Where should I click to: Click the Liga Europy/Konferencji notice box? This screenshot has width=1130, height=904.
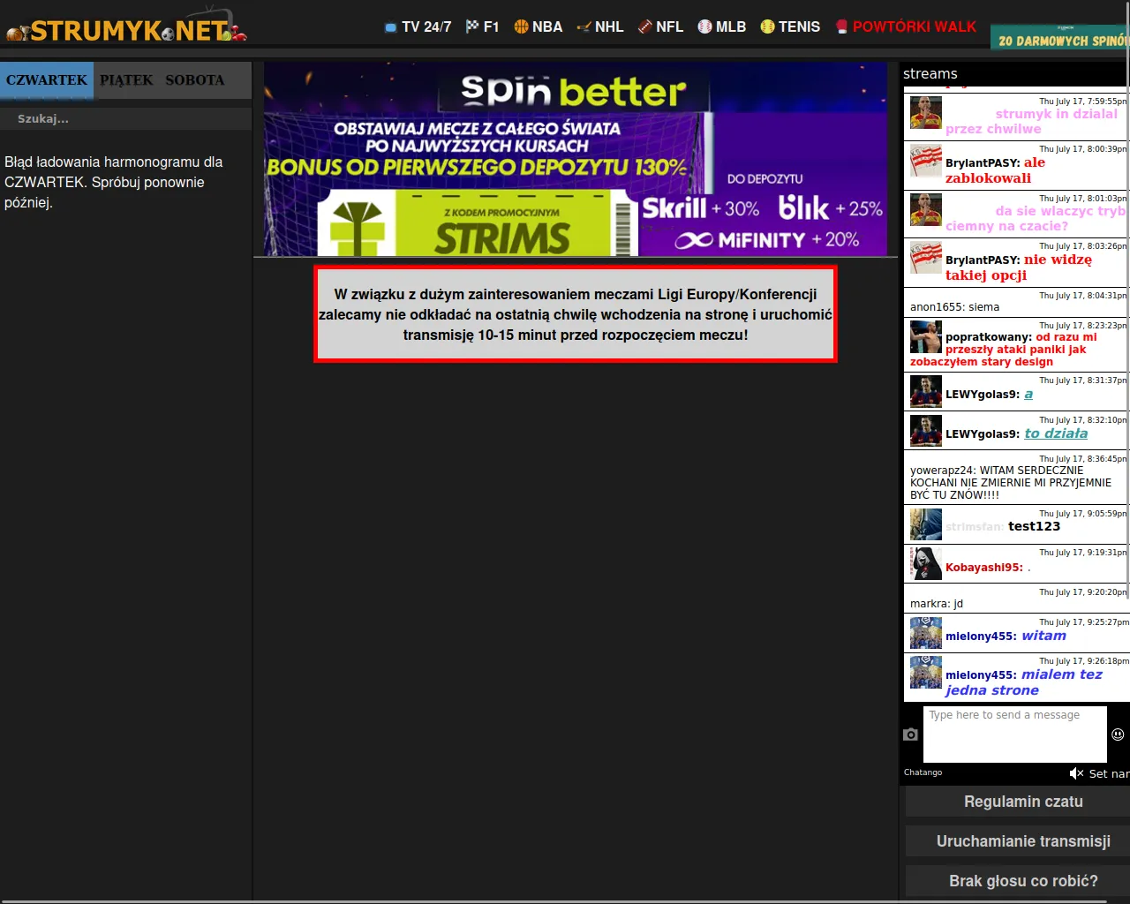[576, 314]
